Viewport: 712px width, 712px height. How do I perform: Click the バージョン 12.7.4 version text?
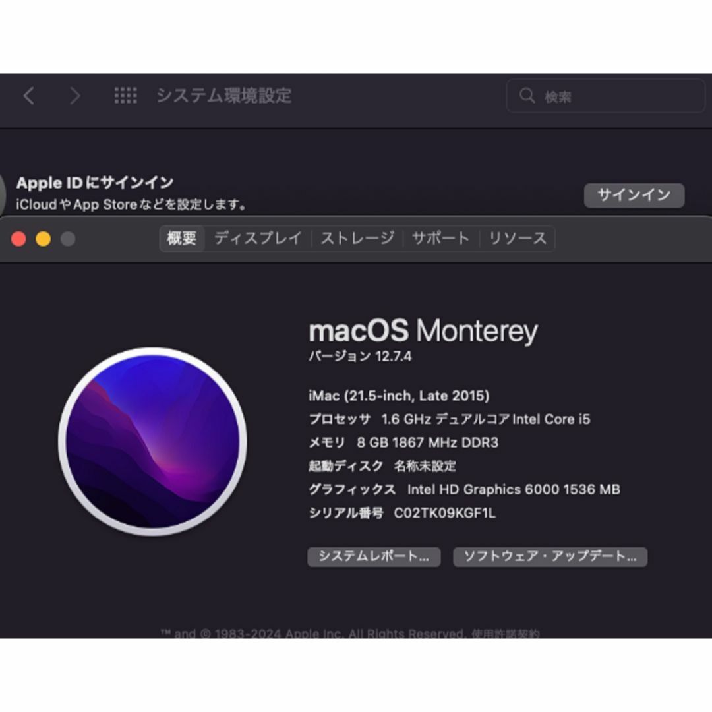coord(360,357)
